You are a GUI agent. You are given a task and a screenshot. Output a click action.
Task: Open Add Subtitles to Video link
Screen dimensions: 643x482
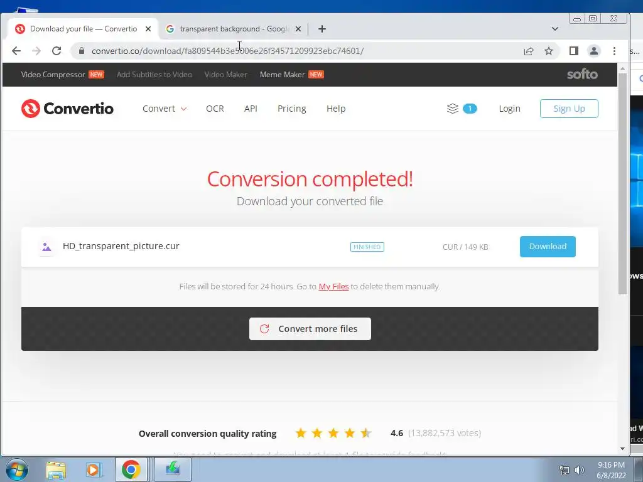point(154,75)
